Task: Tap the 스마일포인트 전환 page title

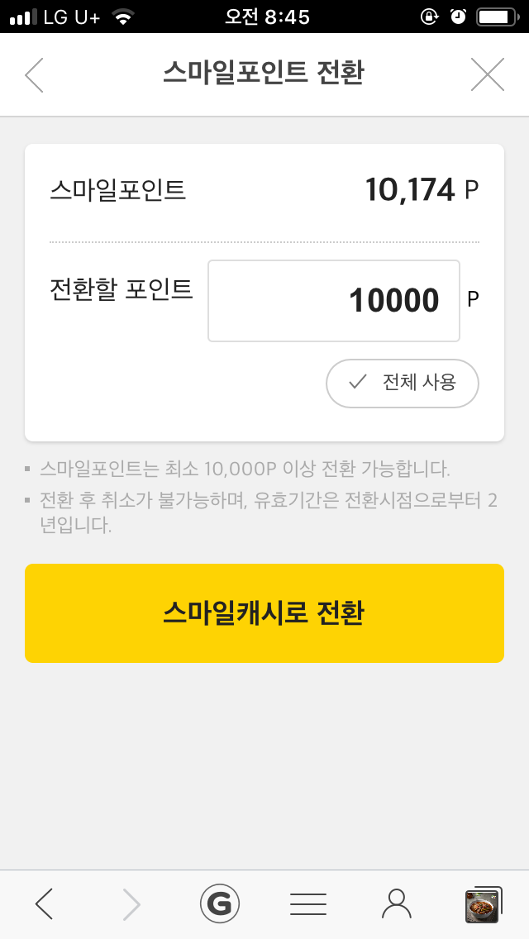Action: (264, 74)
